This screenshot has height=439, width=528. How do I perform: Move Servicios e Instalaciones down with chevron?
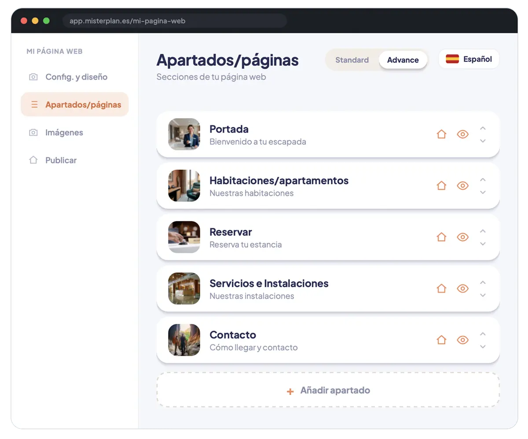point(483,295)
